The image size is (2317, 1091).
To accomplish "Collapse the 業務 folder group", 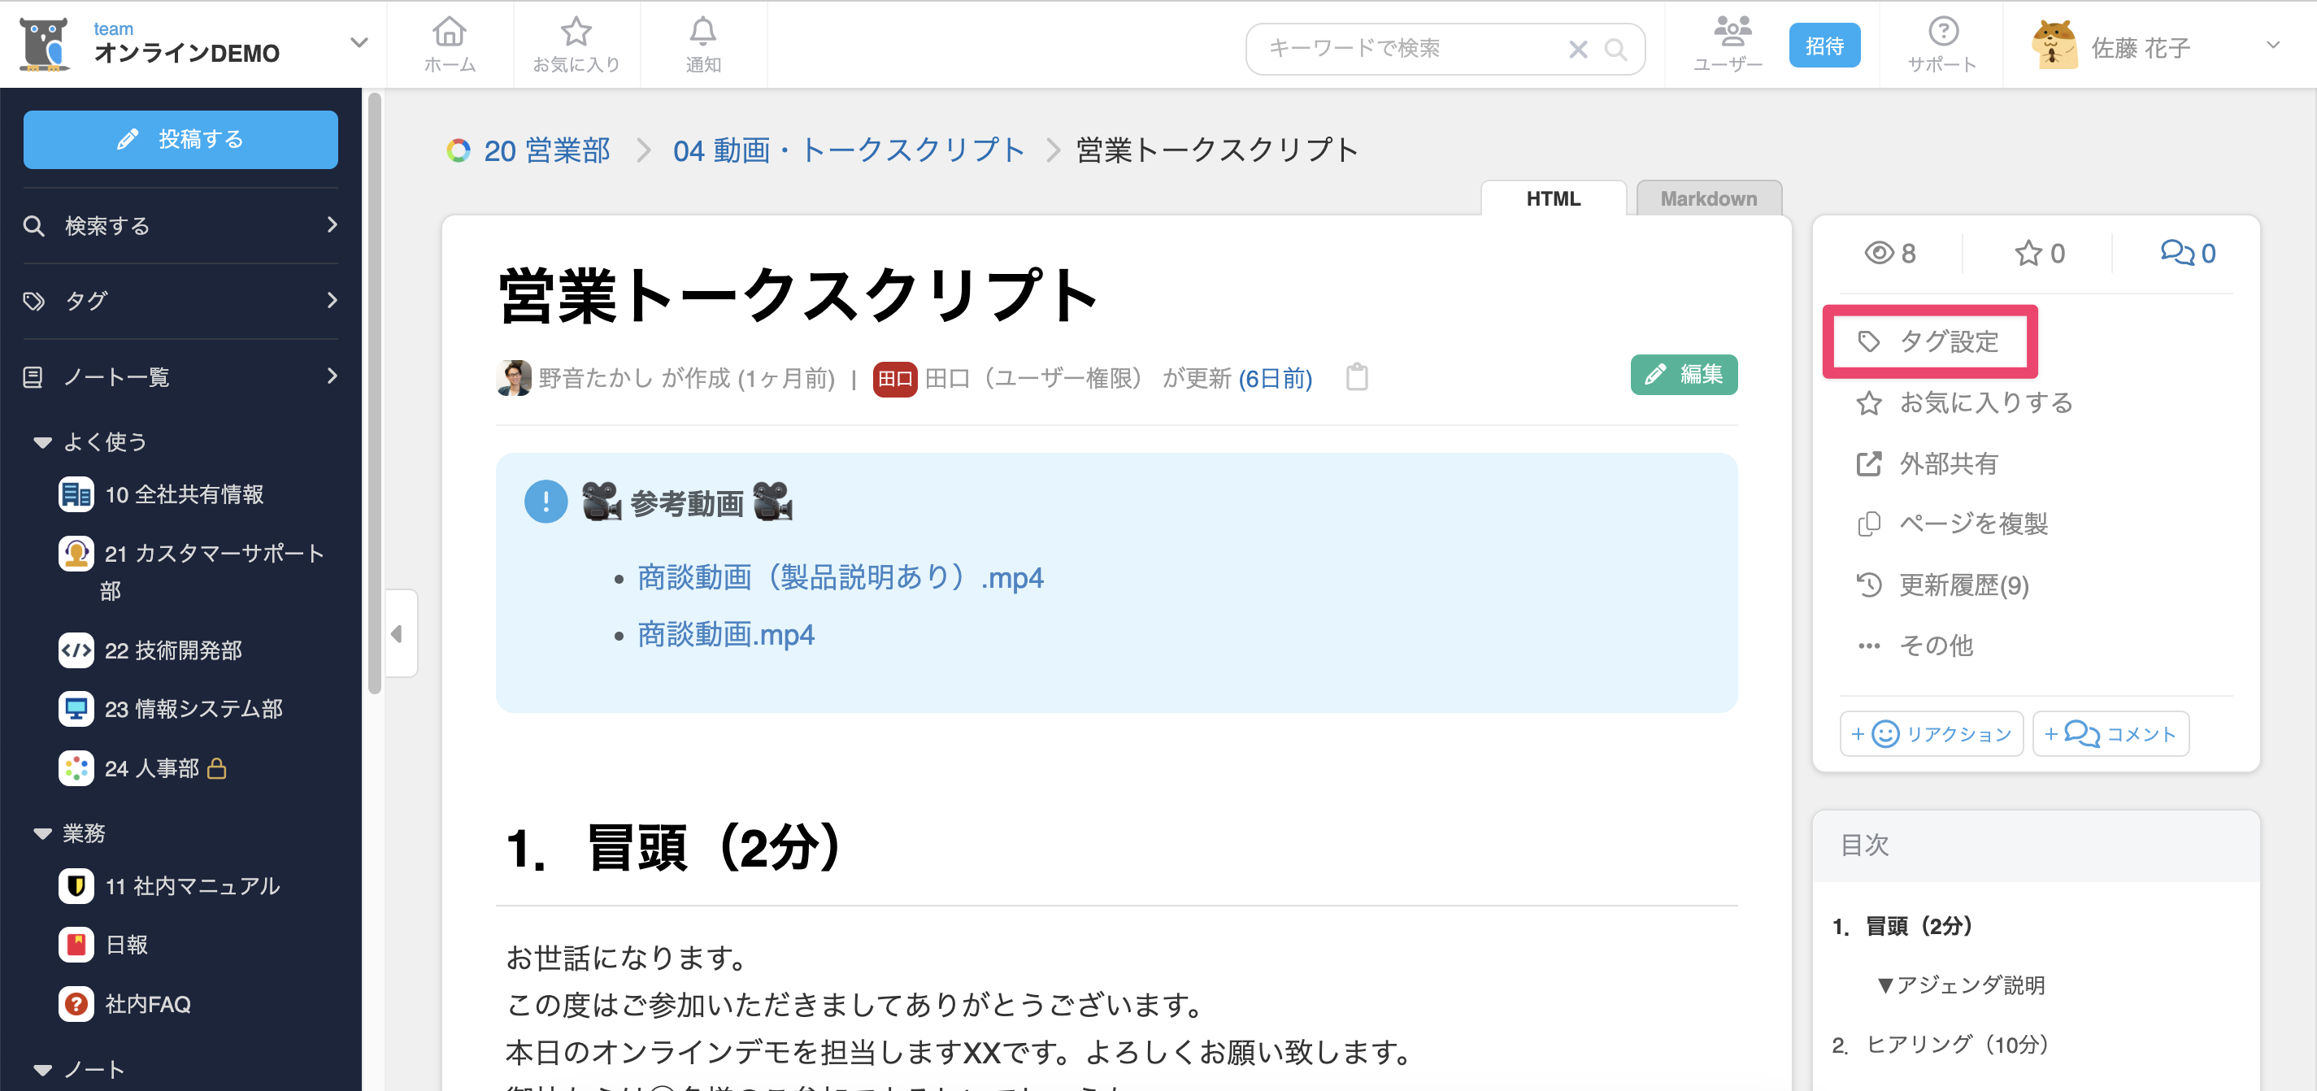I will pyautogui.click(x=42, y=832).
